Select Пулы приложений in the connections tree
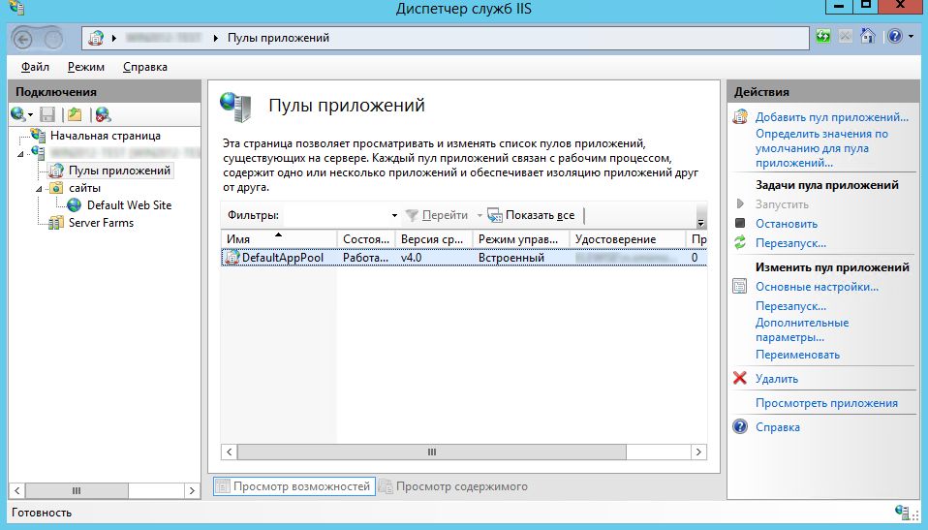928x530 pixels. [119, 171]
